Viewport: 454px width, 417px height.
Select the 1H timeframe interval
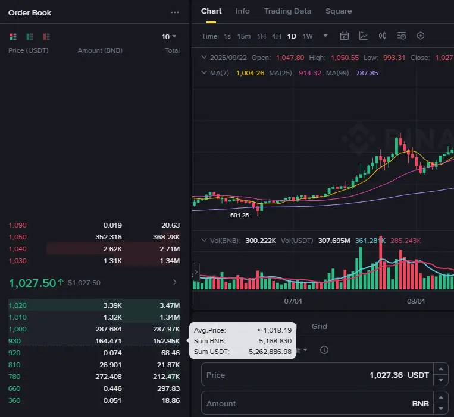261,36
